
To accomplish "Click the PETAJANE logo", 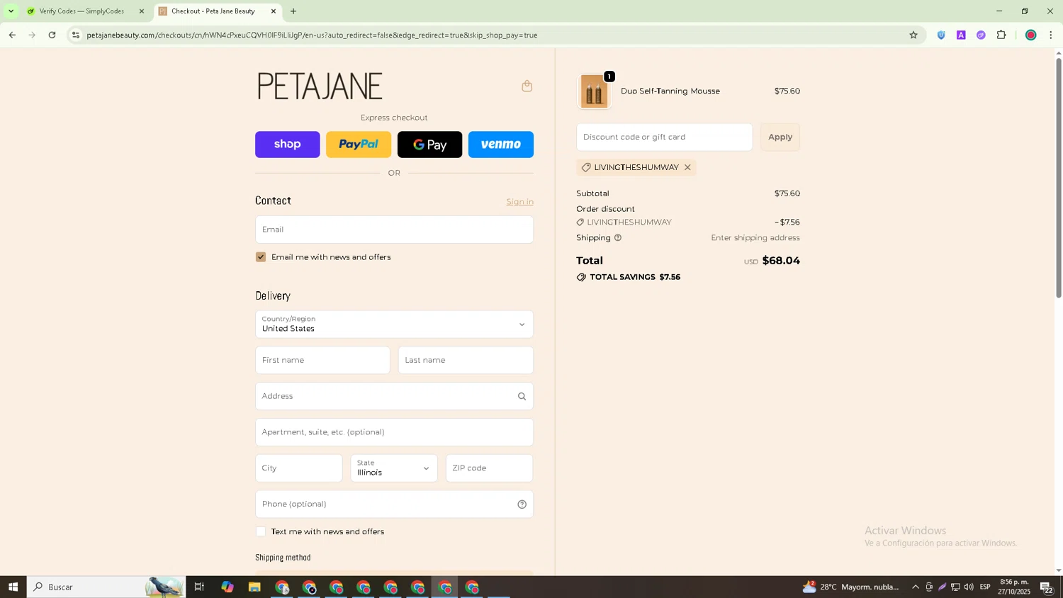I will coord(320,86).
